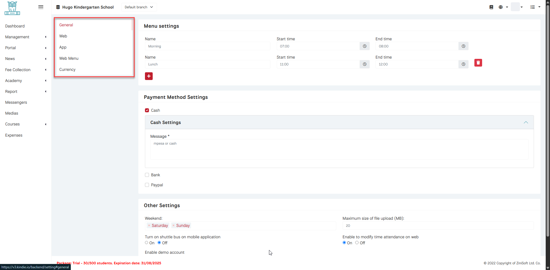This screenshot has height=270, width=550.
Task: Collapse the Cash Settings panel
Action: point(526,122)
